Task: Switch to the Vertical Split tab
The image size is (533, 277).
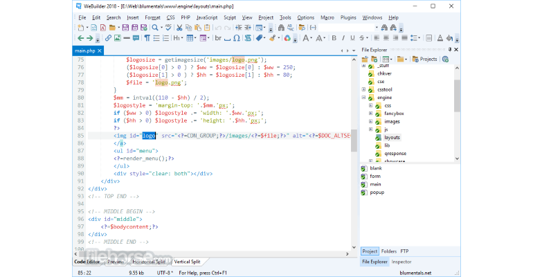Action: [187, 262]
